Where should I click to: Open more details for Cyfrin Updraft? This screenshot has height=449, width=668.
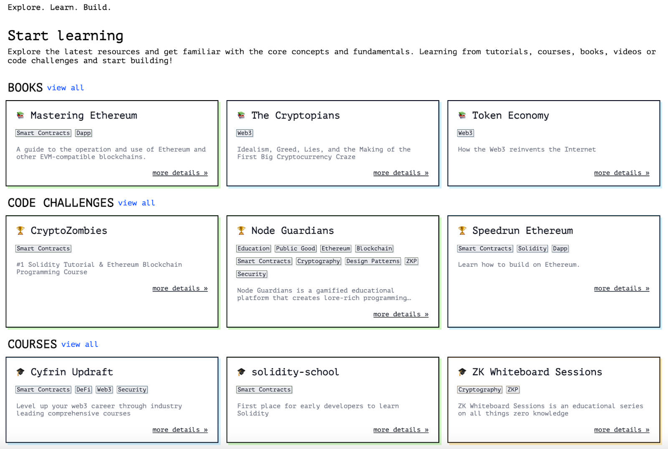(180, 430)
